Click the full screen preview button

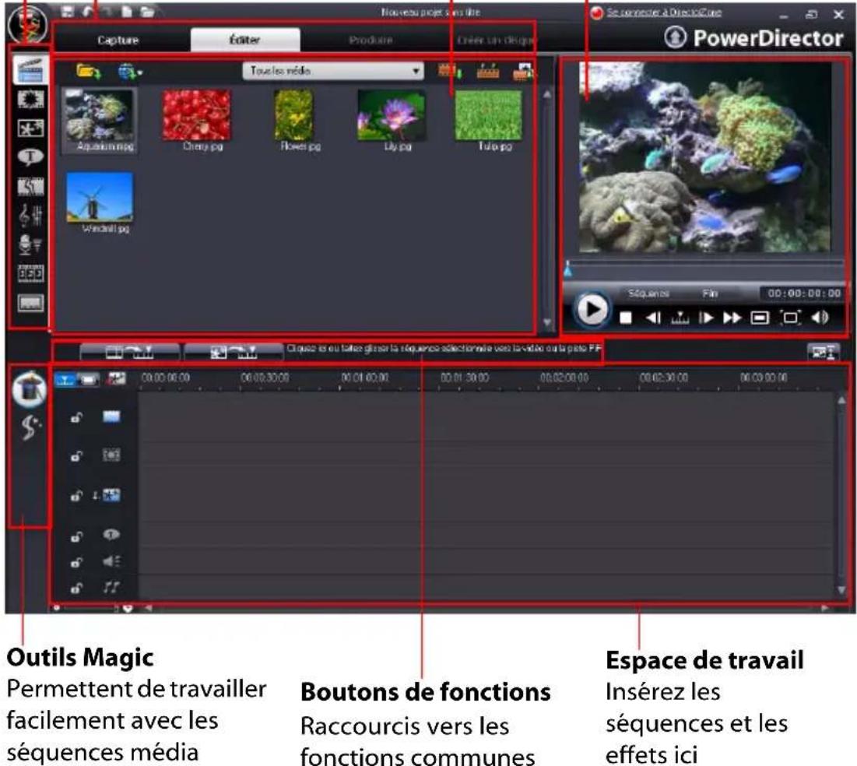point(790,318)
